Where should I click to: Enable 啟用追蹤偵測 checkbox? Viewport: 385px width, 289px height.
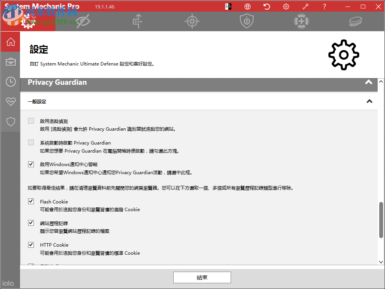coord(31,121)
